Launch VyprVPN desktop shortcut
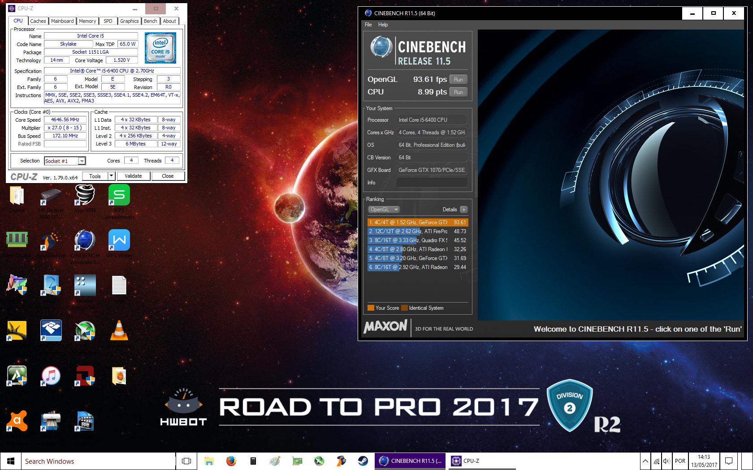753x470 pixels. [x=85, y=196]
